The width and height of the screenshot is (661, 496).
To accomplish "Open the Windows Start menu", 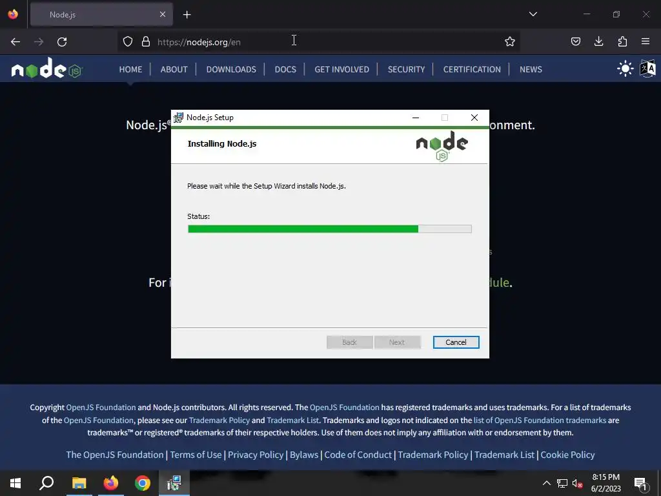I will click(x=15, y=483).
